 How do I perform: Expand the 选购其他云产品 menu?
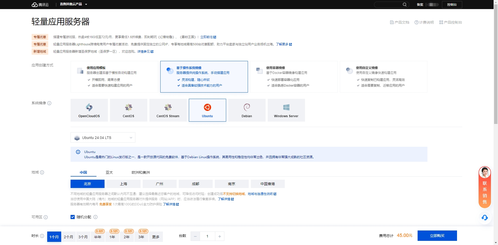(73, 4)
